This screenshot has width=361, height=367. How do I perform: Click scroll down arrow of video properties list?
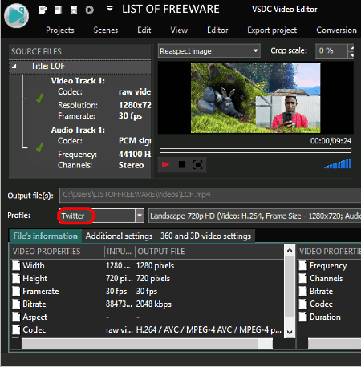(x=290, y=333)
